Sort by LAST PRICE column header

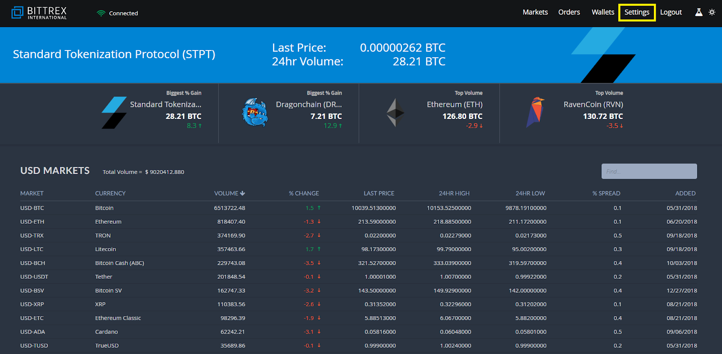coord(379,193)
